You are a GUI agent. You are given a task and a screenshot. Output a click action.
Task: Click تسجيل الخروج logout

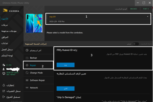(x=13, y=97)
